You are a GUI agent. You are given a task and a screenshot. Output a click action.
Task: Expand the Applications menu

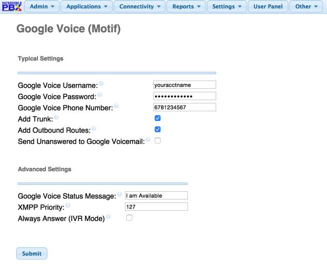(87, 6)
